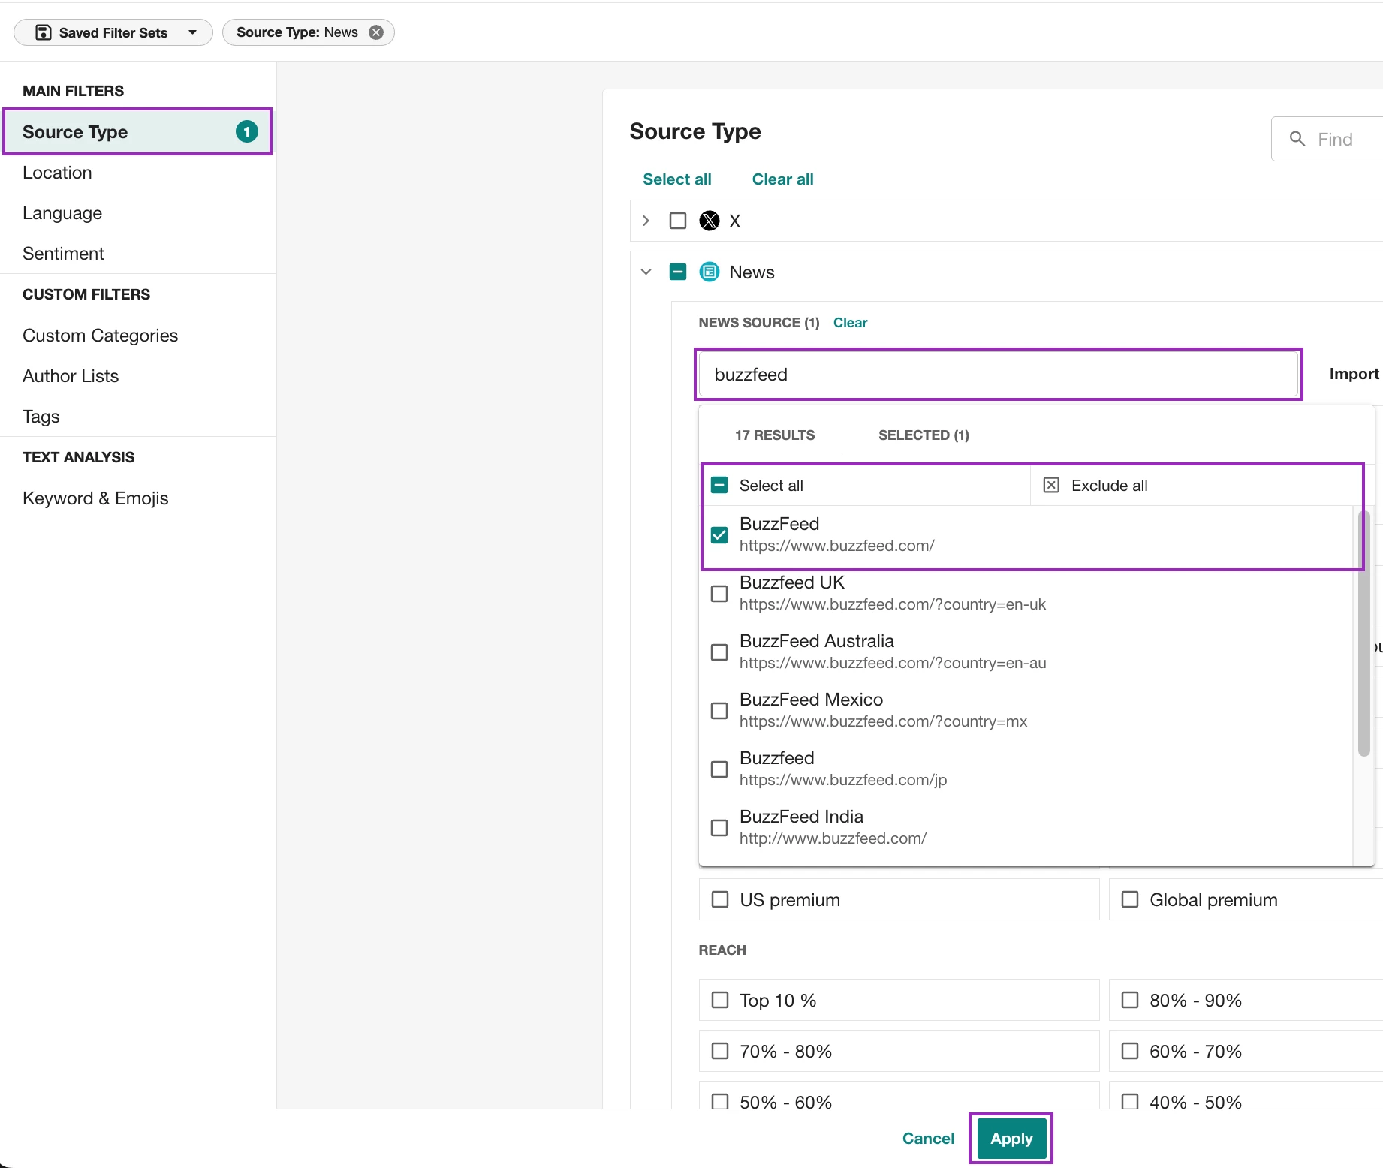Click the results list scrollbar
1383x1168 pixels.
1363,632
